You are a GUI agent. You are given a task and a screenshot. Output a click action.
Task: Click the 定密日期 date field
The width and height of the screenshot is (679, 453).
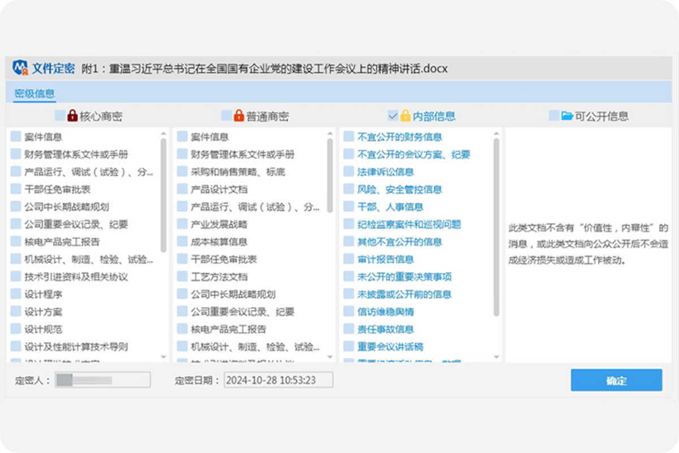click(x=278, y=380)
